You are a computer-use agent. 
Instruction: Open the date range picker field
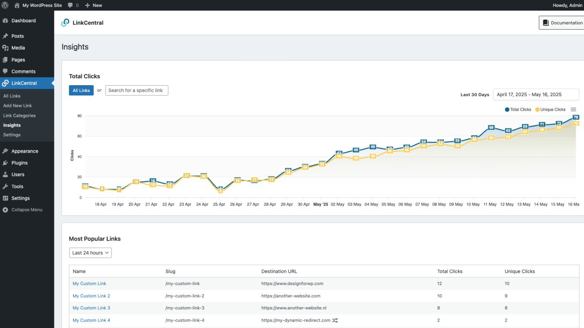point(536,95)
